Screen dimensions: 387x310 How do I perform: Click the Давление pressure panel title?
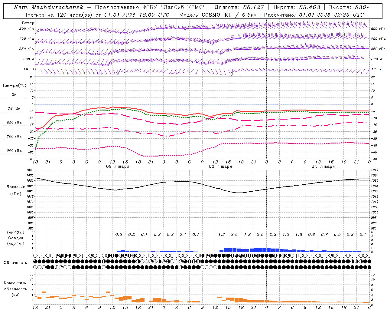point(16,187)
